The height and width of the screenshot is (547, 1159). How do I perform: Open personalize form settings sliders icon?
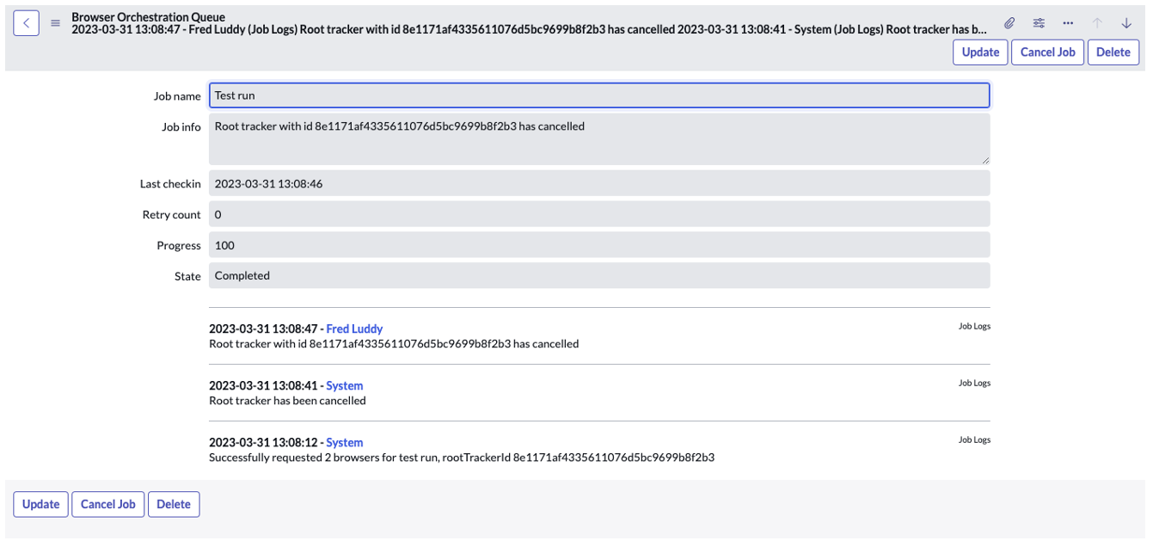coord(1039,23)
